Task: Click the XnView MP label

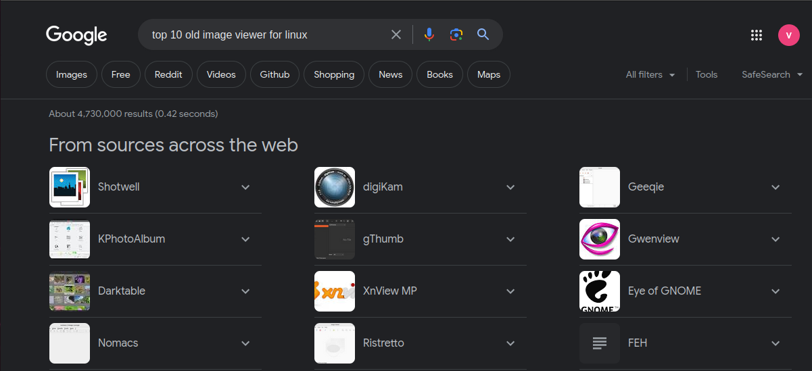Action: click(390, 291)
